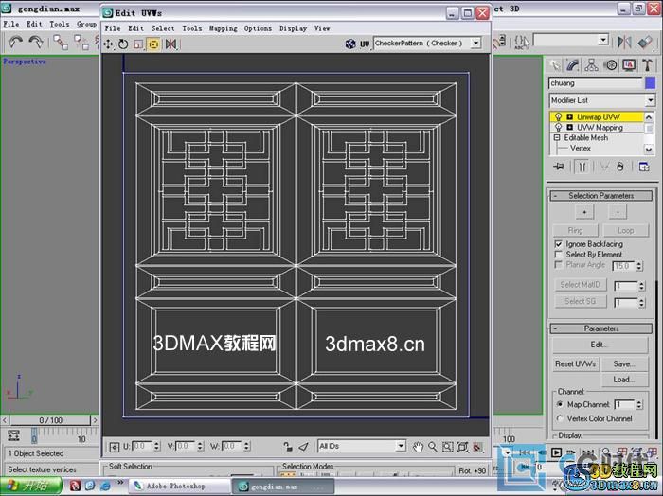
Task: Collapse Parameters rollout
Action: [x=601, y=328]
